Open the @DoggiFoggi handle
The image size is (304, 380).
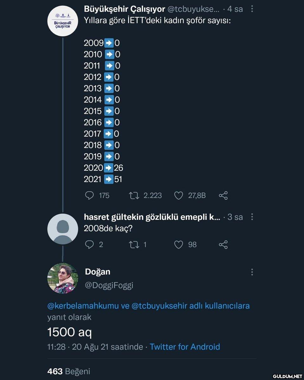point(109,285)
